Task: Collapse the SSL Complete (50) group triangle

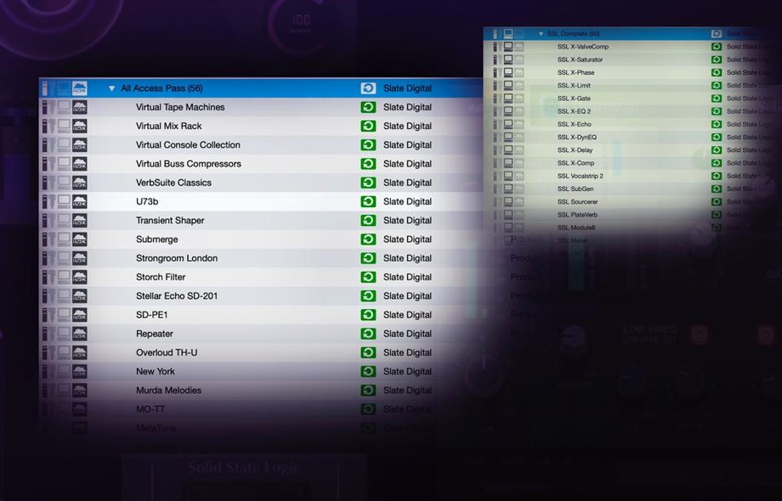Action: [541, 34]
